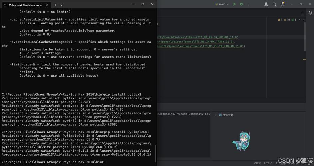Click the 'pip install pyttsx3' command line

click(123, 95)
